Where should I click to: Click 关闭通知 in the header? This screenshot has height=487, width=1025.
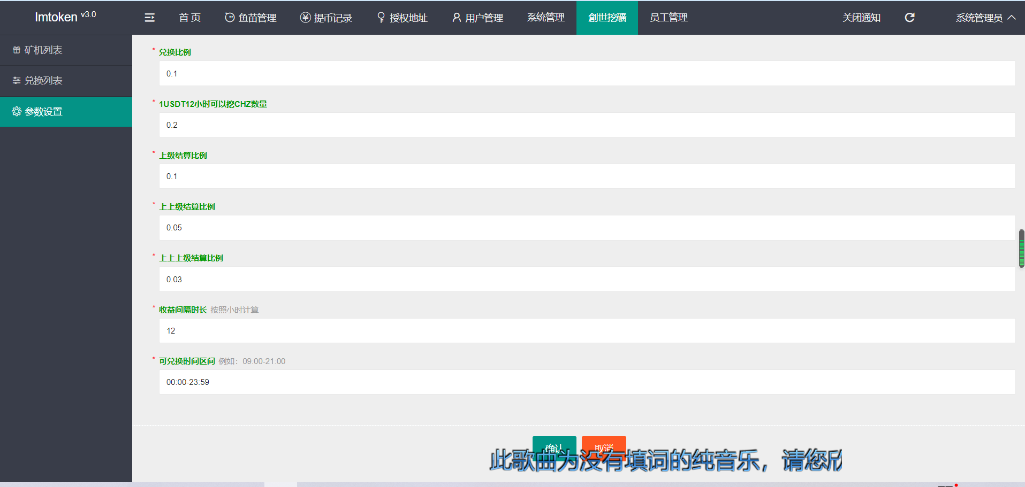point(861,18)
